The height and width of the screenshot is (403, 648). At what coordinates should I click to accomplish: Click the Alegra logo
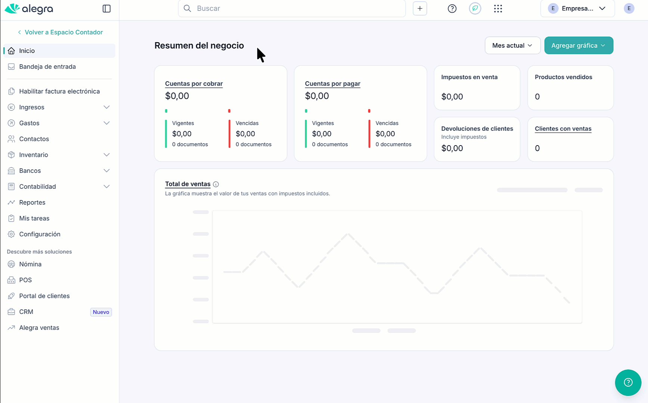29,9
